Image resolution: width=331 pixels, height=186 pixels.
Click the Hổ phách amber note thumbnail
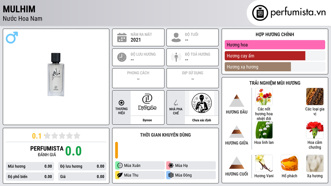[289, 163]
